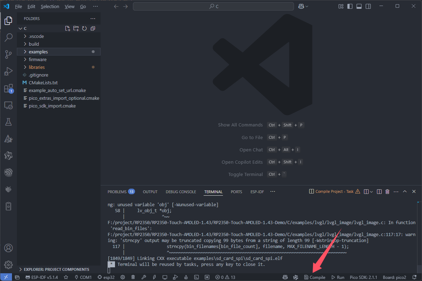Toggle the secondary side bar layout
The image size is (422, 281).
[x=368, y=6]
